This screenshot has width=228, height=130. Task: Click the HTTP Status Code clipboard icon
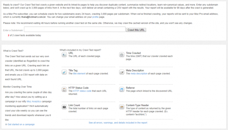[64, 90]
